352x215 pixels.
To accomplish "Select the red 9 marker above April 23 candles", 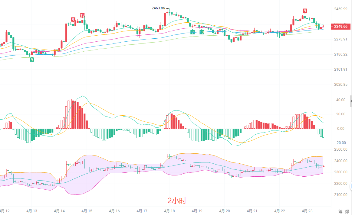I will [305, 11].
